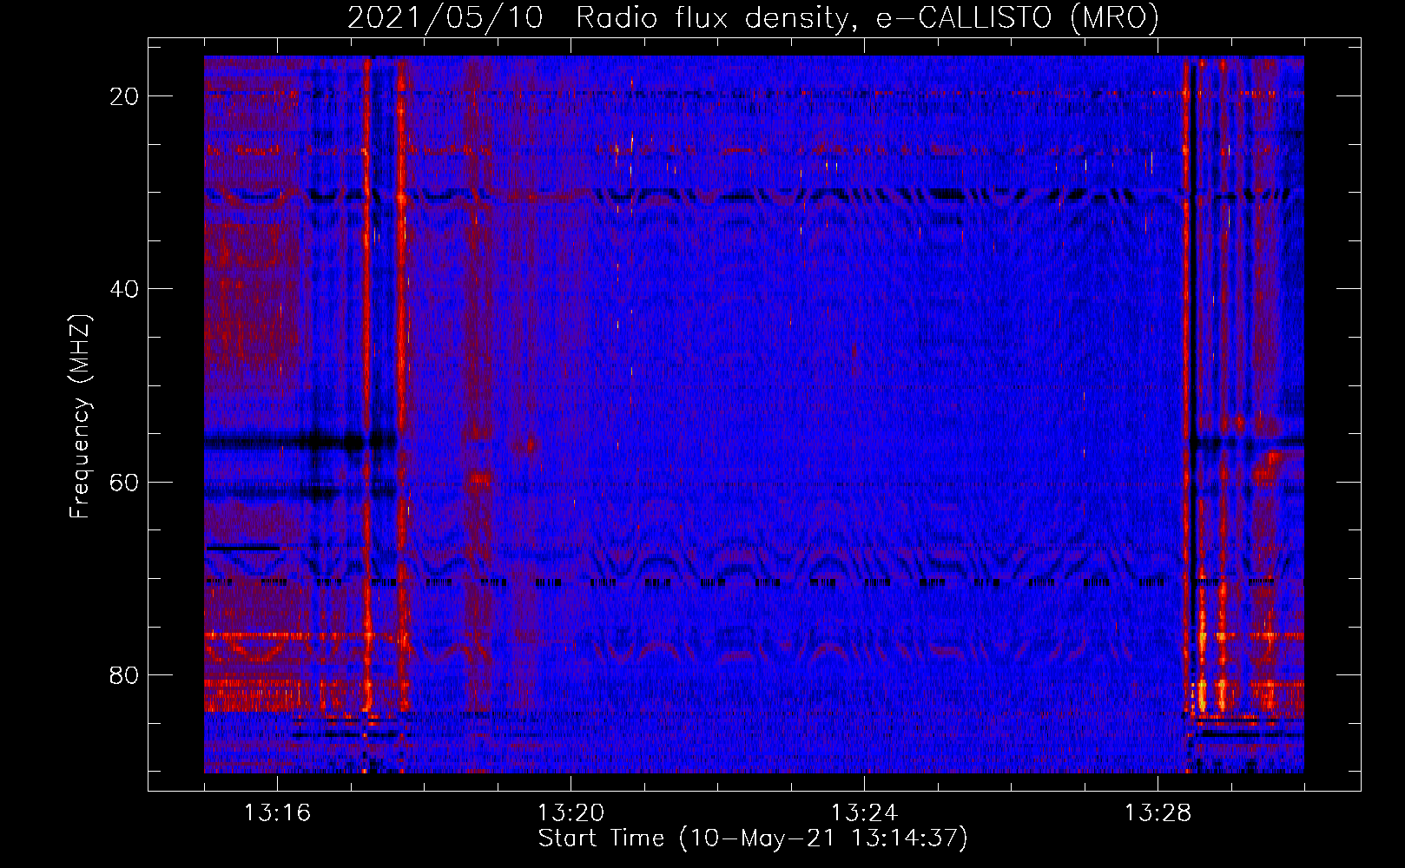Click the 60 MHz frequency tick label
This screenshot has width=1405, height=868.
tap(124, 482)
